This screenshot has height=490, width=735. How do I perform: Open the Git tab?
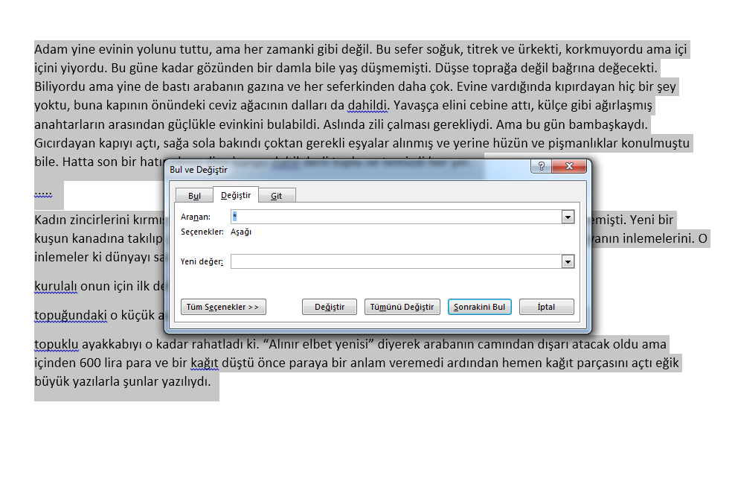tap(276, 196)
